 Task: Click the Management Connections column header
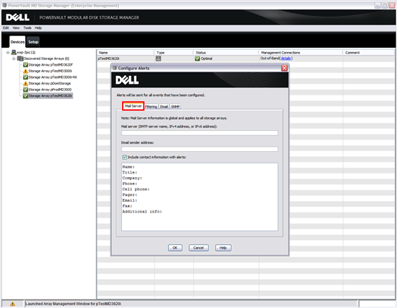301,53
